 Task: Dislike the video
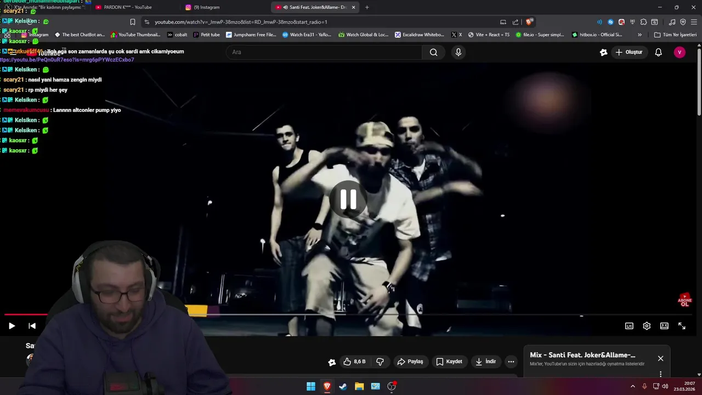(x=380, y=362)
